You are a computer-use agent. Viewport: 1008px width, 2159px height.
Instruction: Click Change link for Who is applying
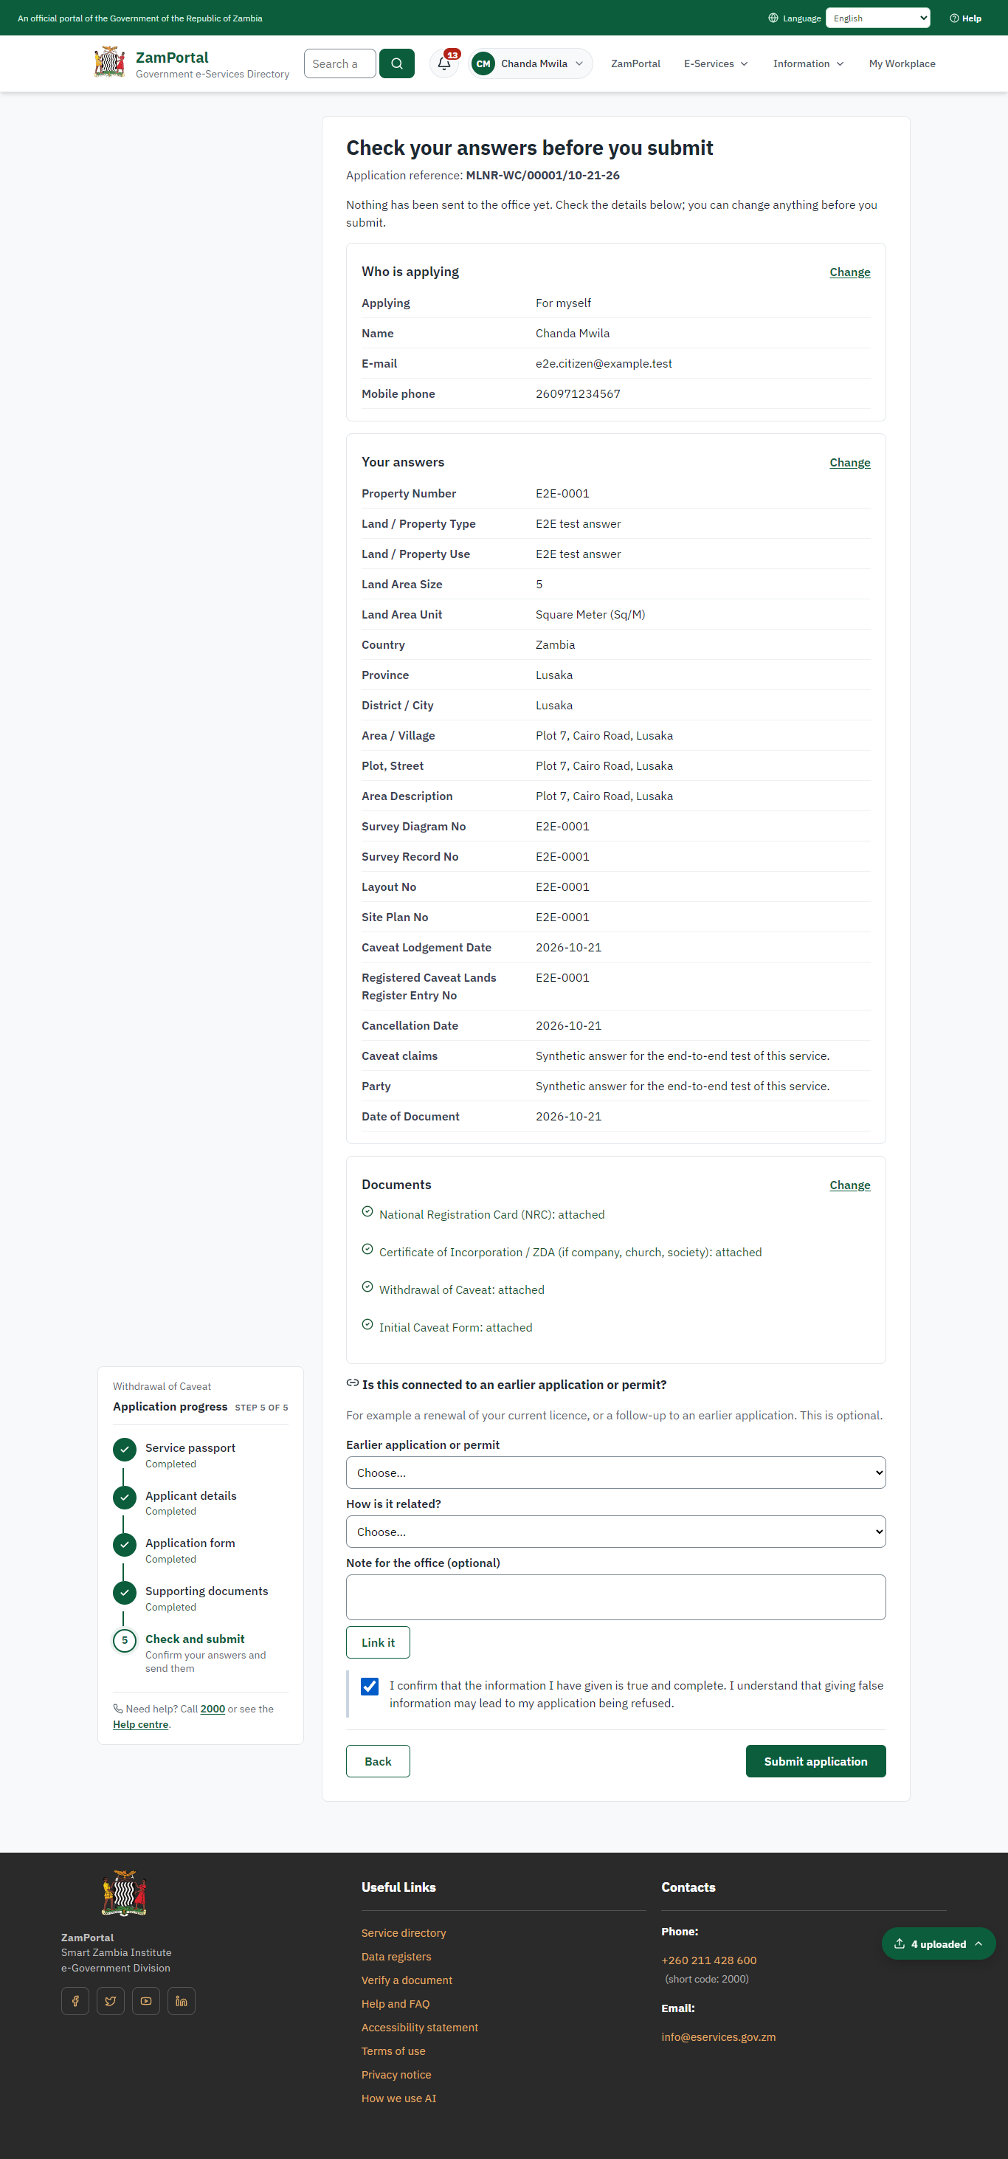pyautogui.click(x=849, y=272)
